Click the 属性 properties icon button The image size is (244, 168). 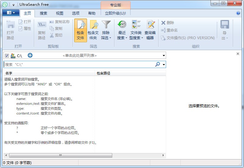point(25,29)
